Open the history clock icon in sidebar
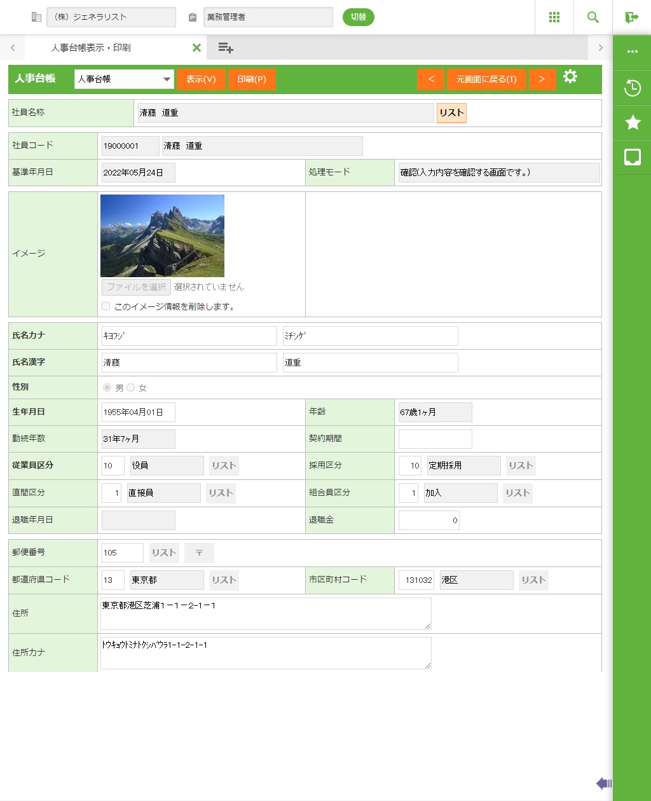Image resolution: width=651 pixels, height=801 pixels. click(x=632, y=88)
